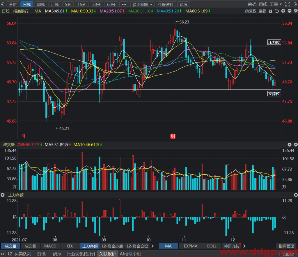Show more main-indicator tabs arrow
Screen dimensions: 298x257
coord(244,246)
